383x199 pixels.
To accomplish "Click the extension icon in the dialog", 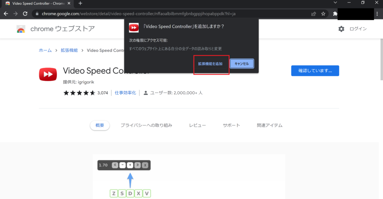I will (134, 28).
